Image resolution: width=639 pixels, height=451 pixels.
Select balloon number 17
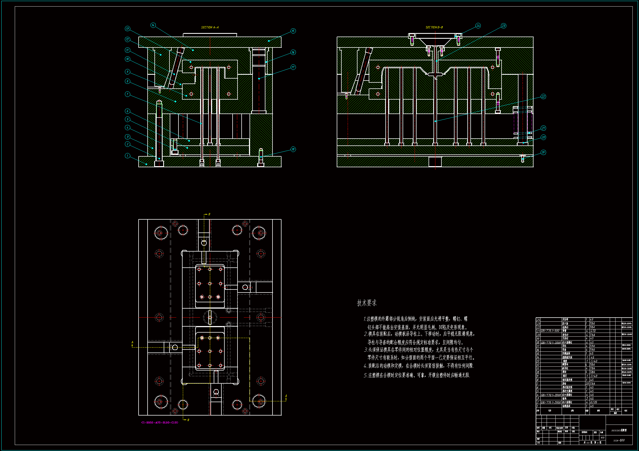293,67
